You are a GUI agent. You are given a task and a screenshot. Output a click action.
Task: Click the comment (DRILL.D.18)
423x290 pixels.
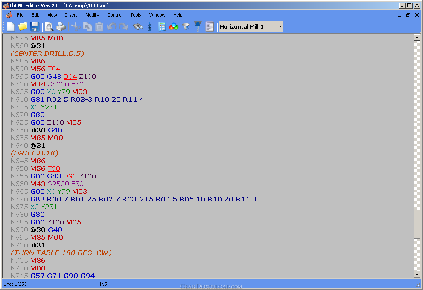point(35,153)
